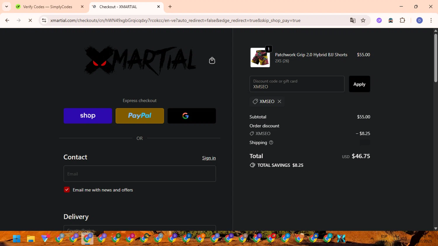Pay with Shop Pay express checkout

(x=88, y=116)
